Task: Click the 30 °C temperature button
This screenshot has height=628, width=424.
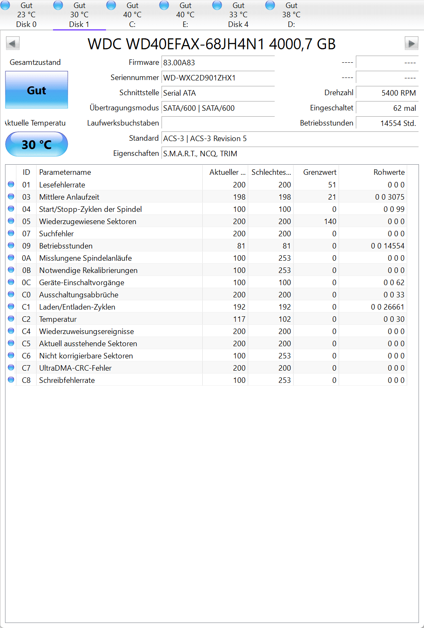Action: [37, 144]
